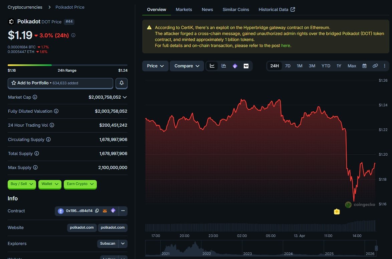The width and height of the screenshot is (392, 259).
Task: Select the 1M time range
Action: coord(300,66)
